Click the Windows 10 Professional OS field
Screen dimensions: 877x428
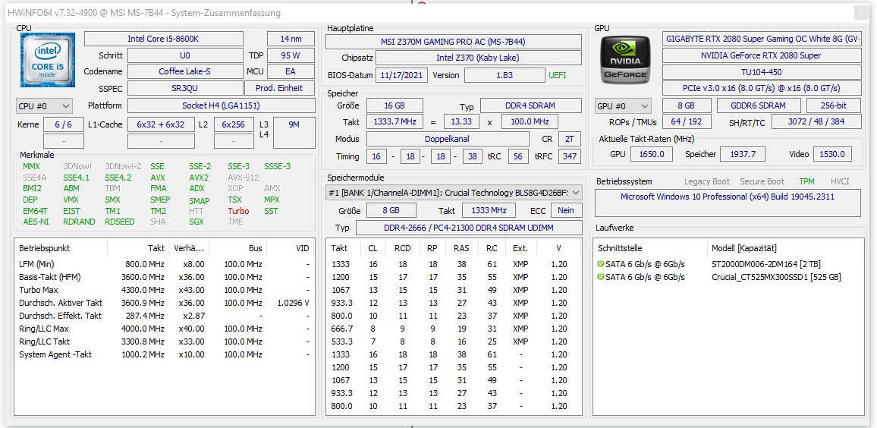[x=728, y=203]
